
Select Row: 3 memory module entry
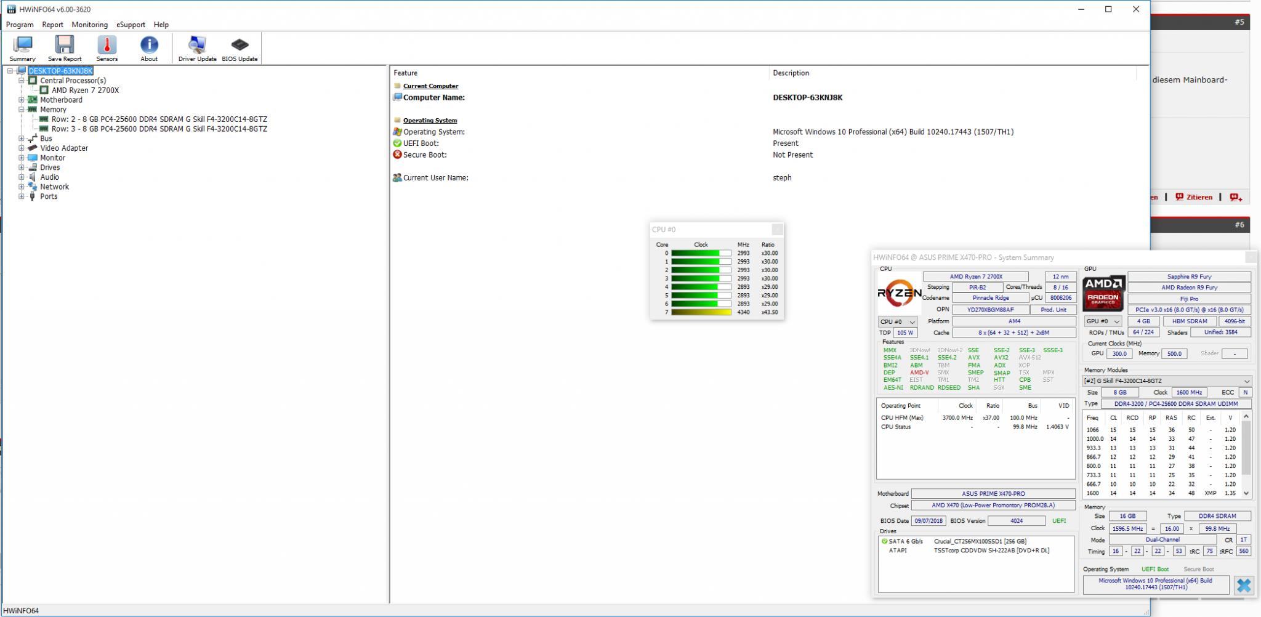point(159,129)
